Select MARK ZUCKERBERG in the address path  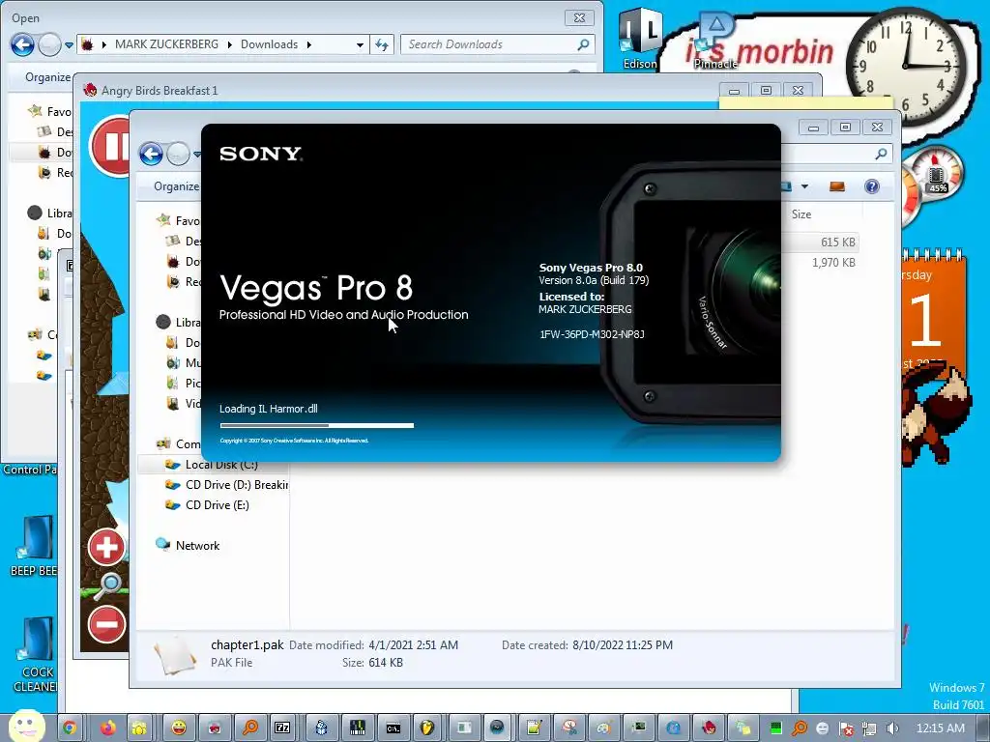(x=166, y=44)
